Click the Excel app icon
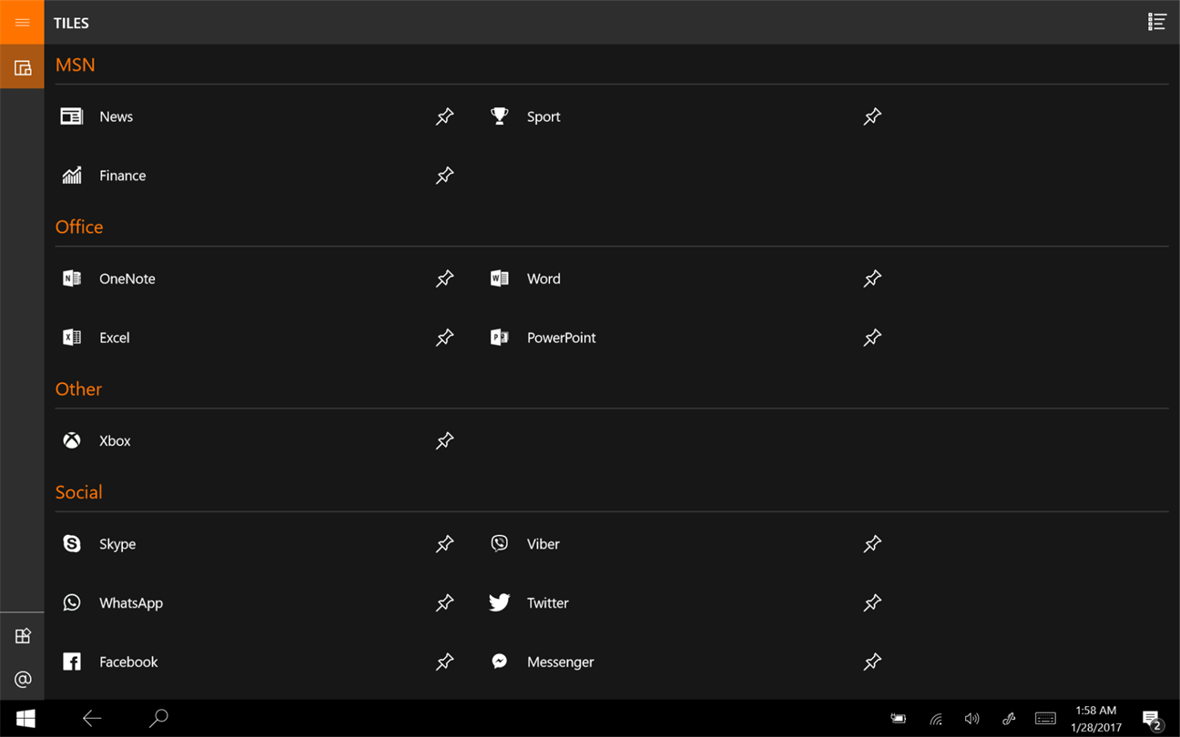The width and height of the screenshot is (1180, 737). click(x=72, y=338)
